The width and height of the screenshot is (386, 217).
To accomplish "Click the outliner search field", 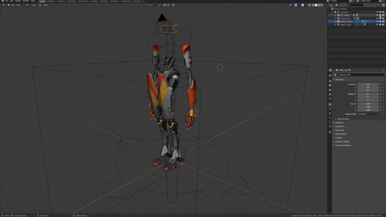I will click(x=355, y=5).
